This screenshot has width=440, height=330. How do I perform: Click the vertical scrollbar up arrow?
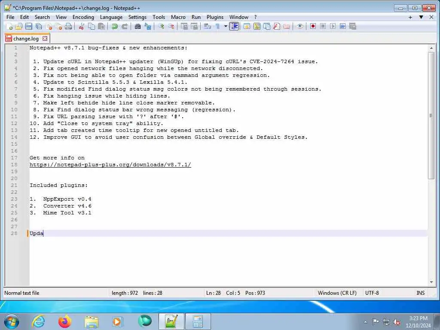[431, 48]
